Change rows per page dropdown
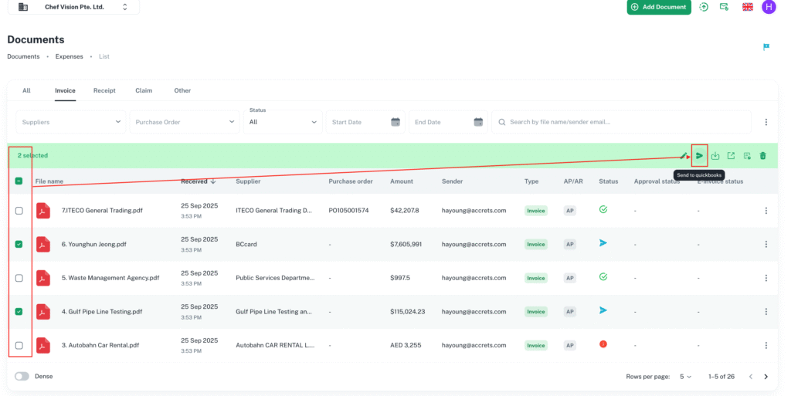791x396 pixels. tap(686, 377)
